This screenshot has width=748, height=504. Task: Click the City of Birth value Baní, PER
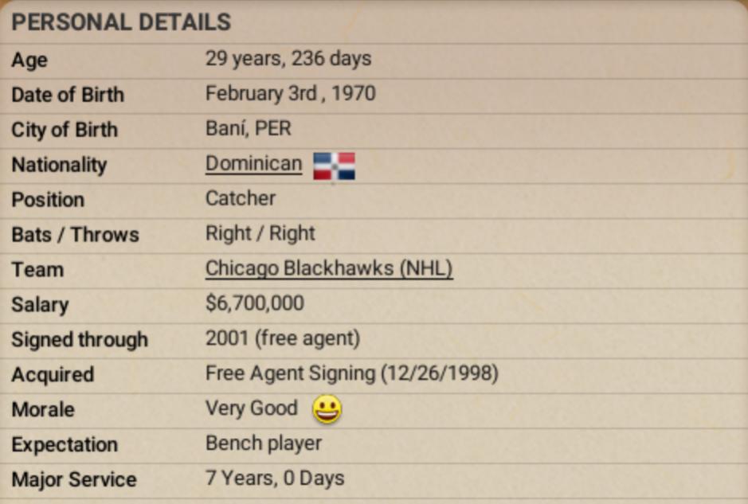point(248,129)
